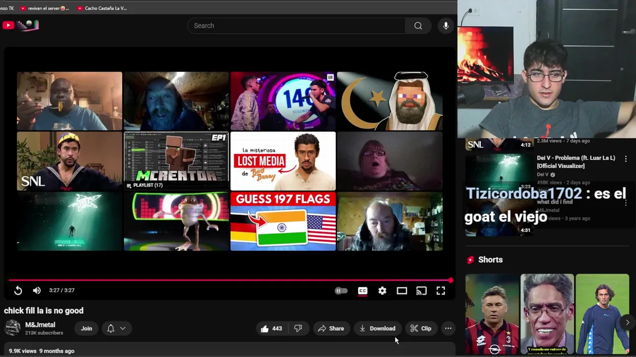Click the video title 'chick fill la is no good'
The width and height of the screenshot is (636, 357).
[x=44, y=311]
